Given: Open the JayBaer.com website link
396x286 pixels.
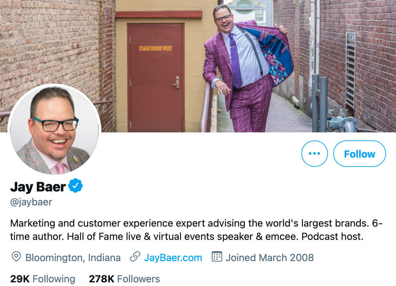Looking at the screenshot, I should click(x=173, y=258).
